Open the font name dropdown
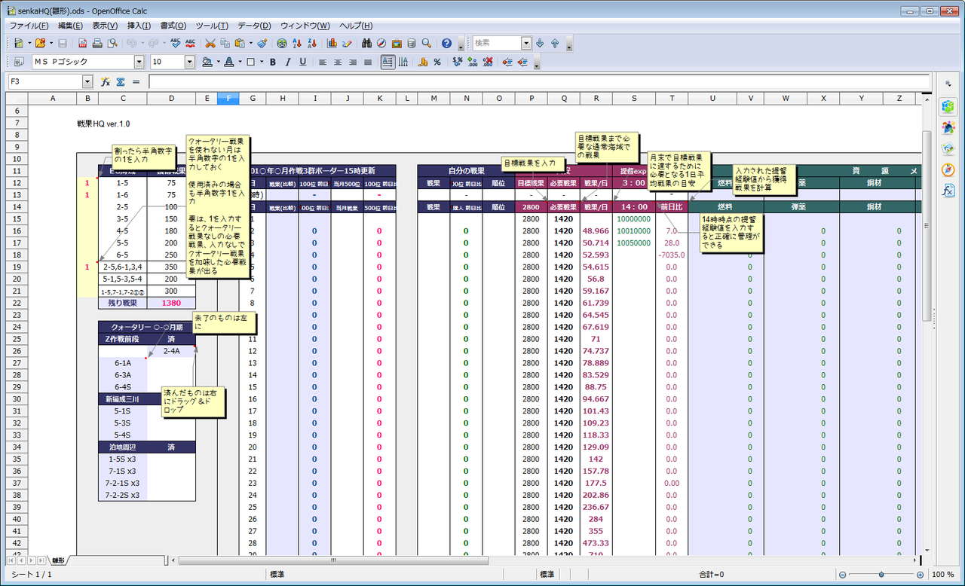Viewport: 965px width, 586px height. pos(139,63)
